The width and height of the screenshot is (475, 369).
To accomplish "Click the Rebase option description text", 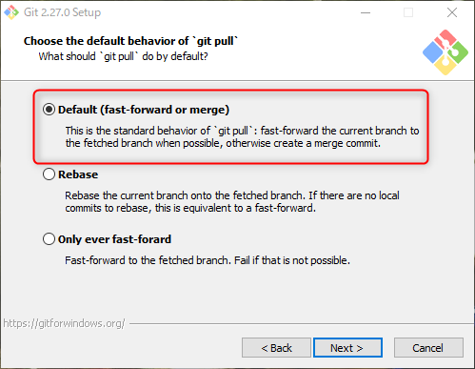I will pyautogui.click(x=232, y=202).
